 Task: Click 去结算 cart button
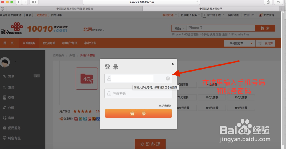266,43
